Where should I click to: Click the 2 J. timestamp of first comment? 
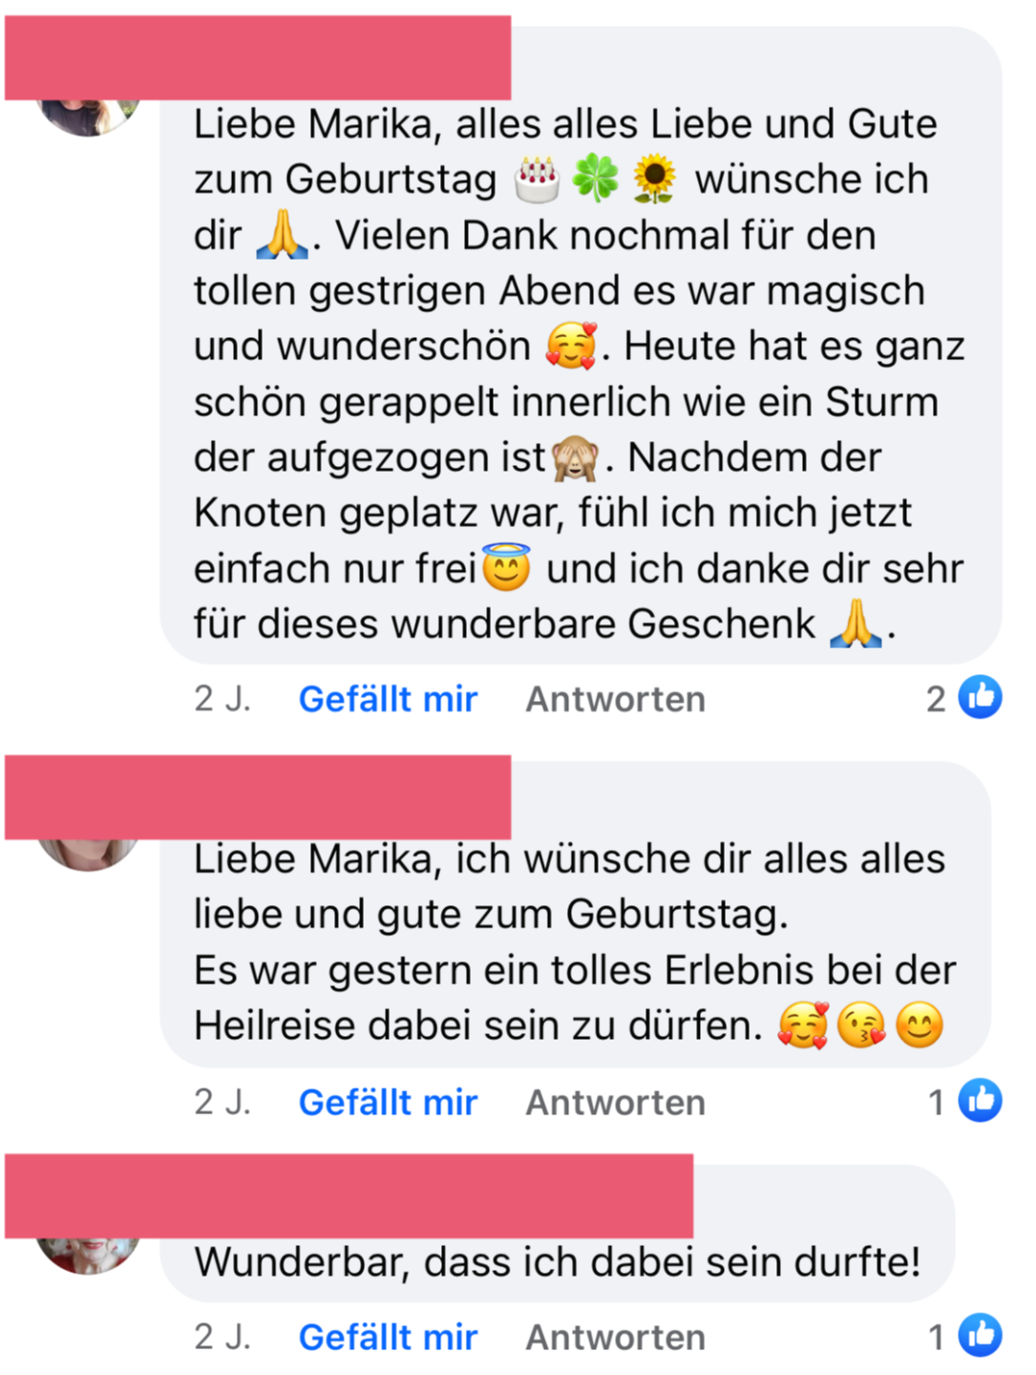(x=222, y=699)
